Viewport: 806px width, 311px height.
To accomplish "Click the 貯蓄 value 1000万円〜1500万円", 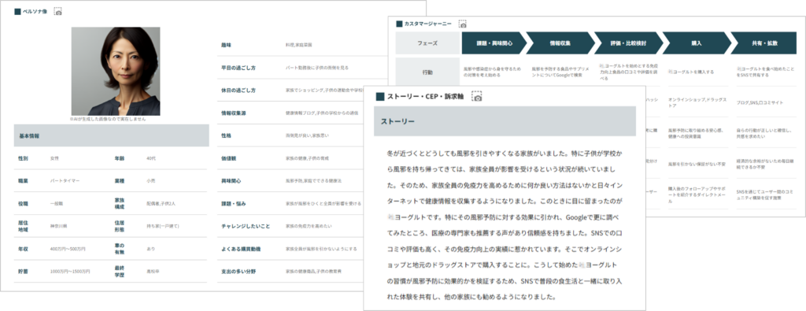I will pyautogui.click(x=70, y=272).
